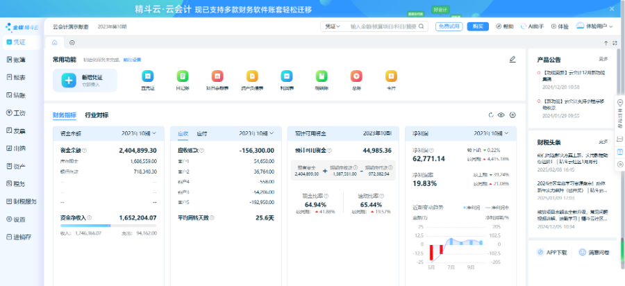
Task: Open the 凭证 search type dropdown
Action: (332, 26)
